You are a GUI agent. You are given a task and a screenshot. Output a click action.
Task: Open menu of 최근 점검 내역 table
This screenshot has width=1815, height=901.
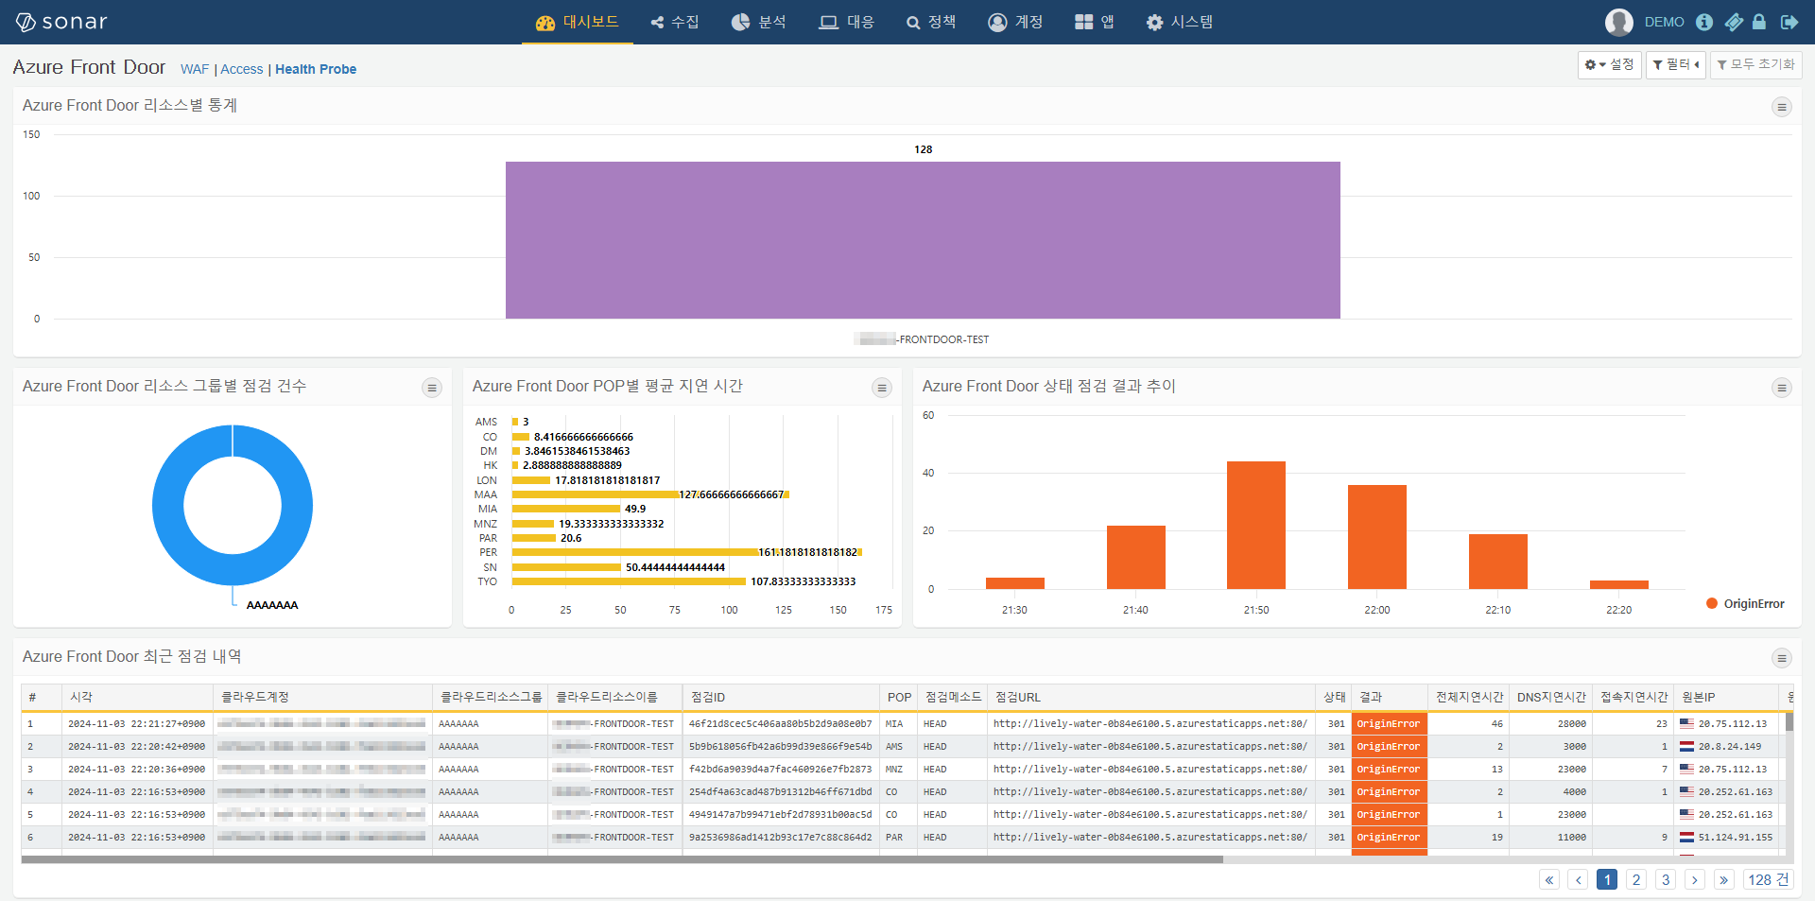[x=1781, y=658]
